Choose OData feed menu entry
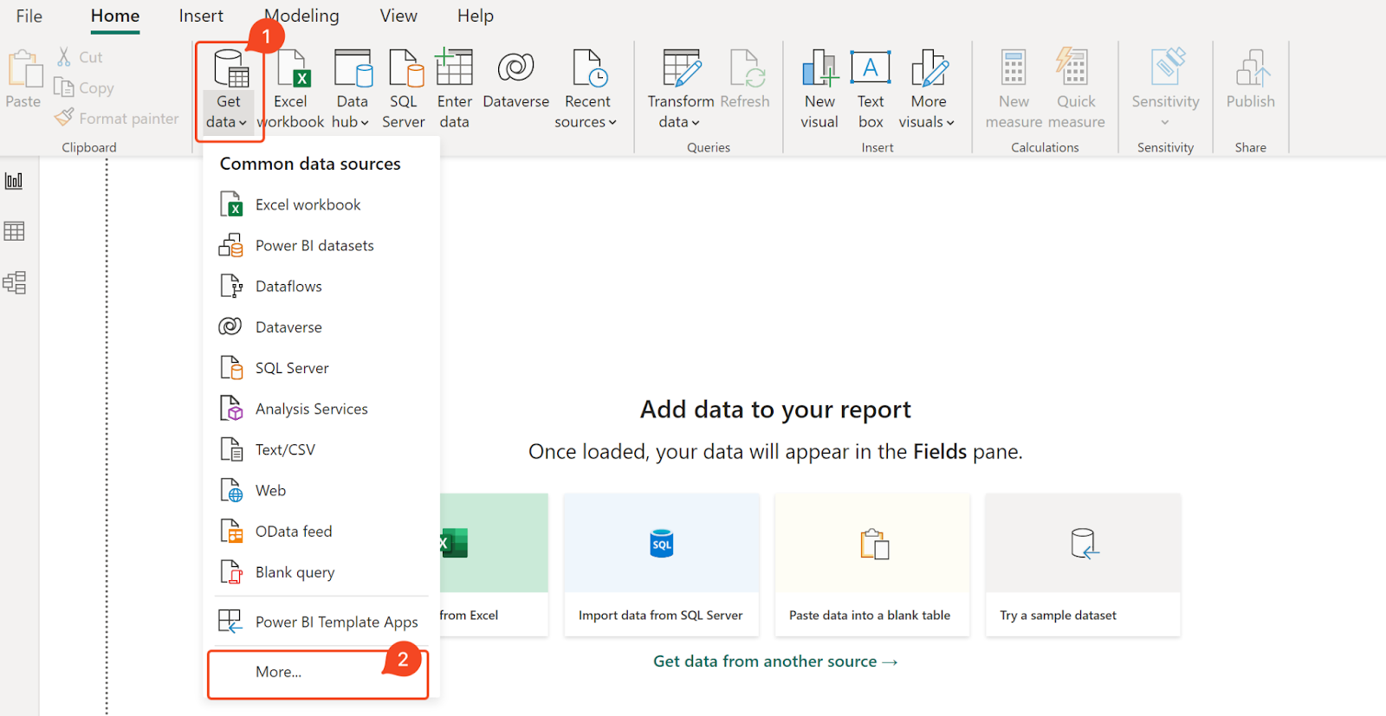The image size is (1386, 716). (x=322, y=531)
